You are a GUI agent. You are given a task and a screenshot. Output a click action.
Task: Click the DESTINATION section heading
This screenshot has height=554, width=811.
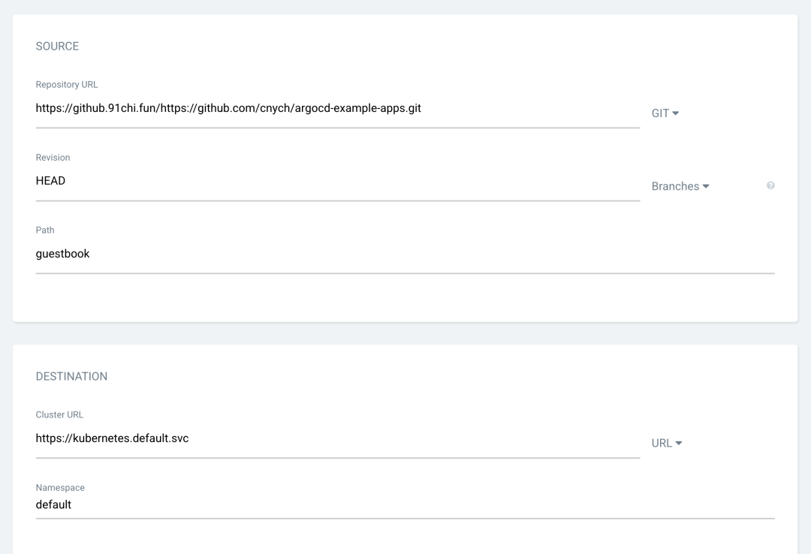pyautogui.click(x=71, y=377)
